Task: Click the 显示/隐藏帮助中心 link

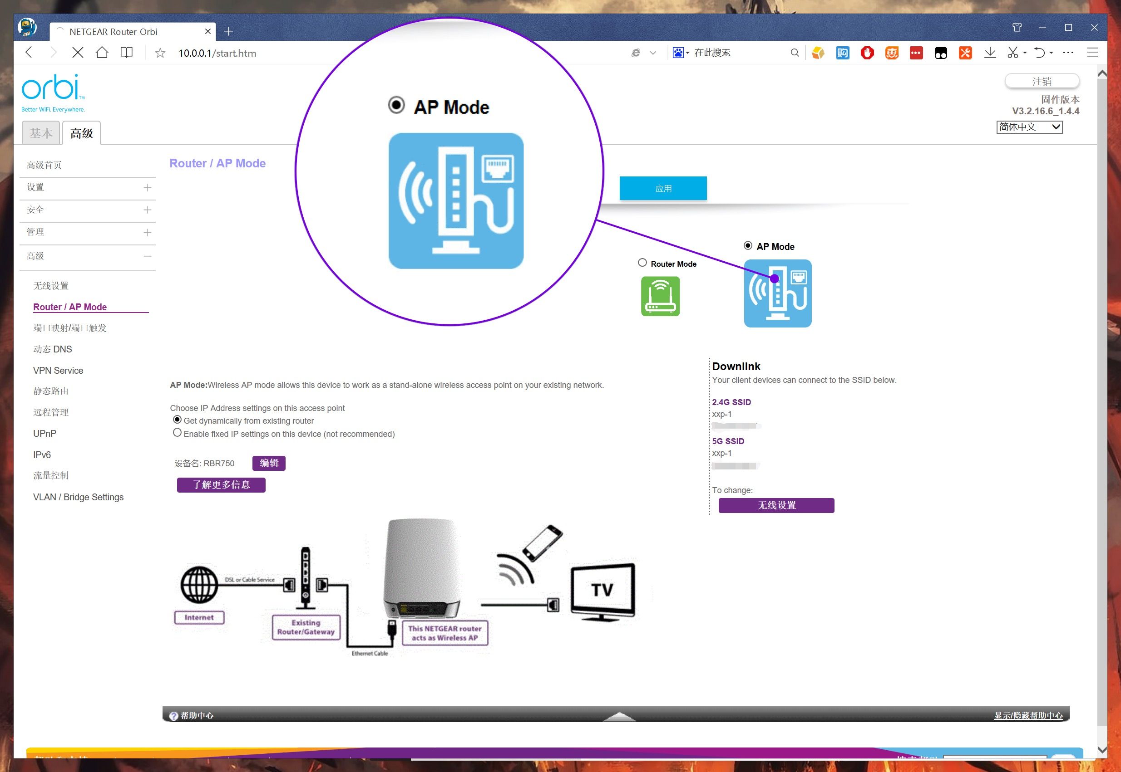Action: (1028, 715)
